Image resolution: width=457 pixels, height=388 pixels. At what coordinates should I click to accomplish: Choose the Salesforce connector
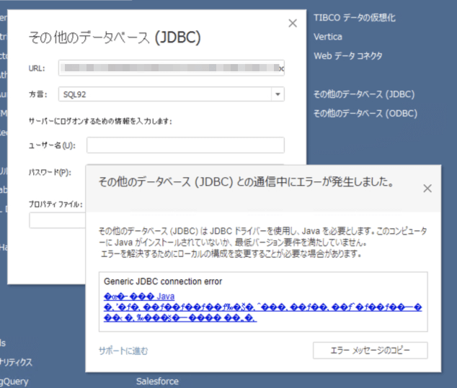coord(157,381)
